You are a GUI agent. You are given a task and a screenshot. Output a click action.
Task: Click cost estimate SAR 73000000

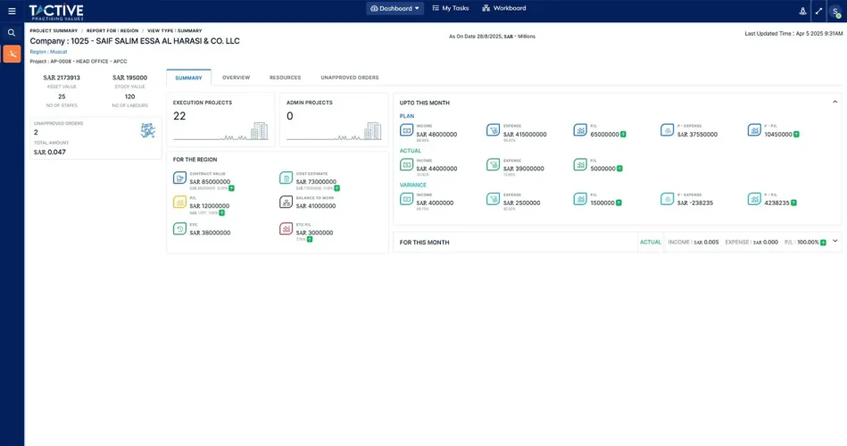point(316,182)
